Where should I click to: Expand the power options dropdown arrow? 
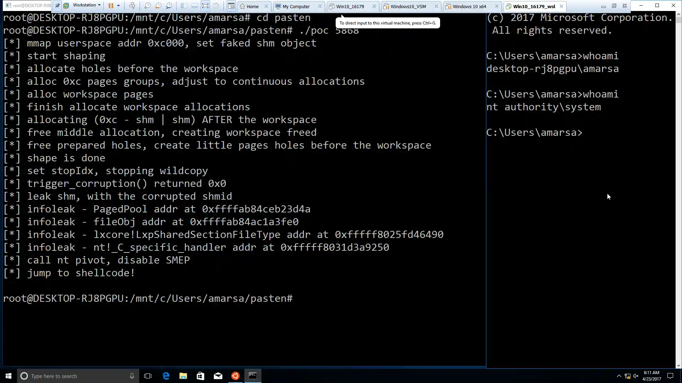pos(118,6)
